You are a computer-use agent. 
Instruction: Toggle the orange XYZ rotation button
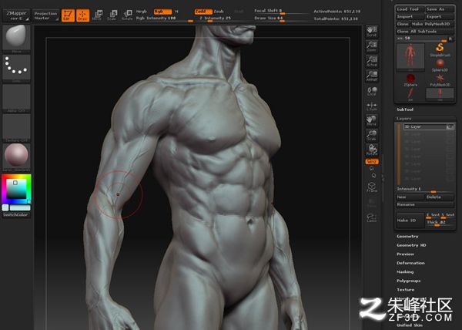pos(372,162)
